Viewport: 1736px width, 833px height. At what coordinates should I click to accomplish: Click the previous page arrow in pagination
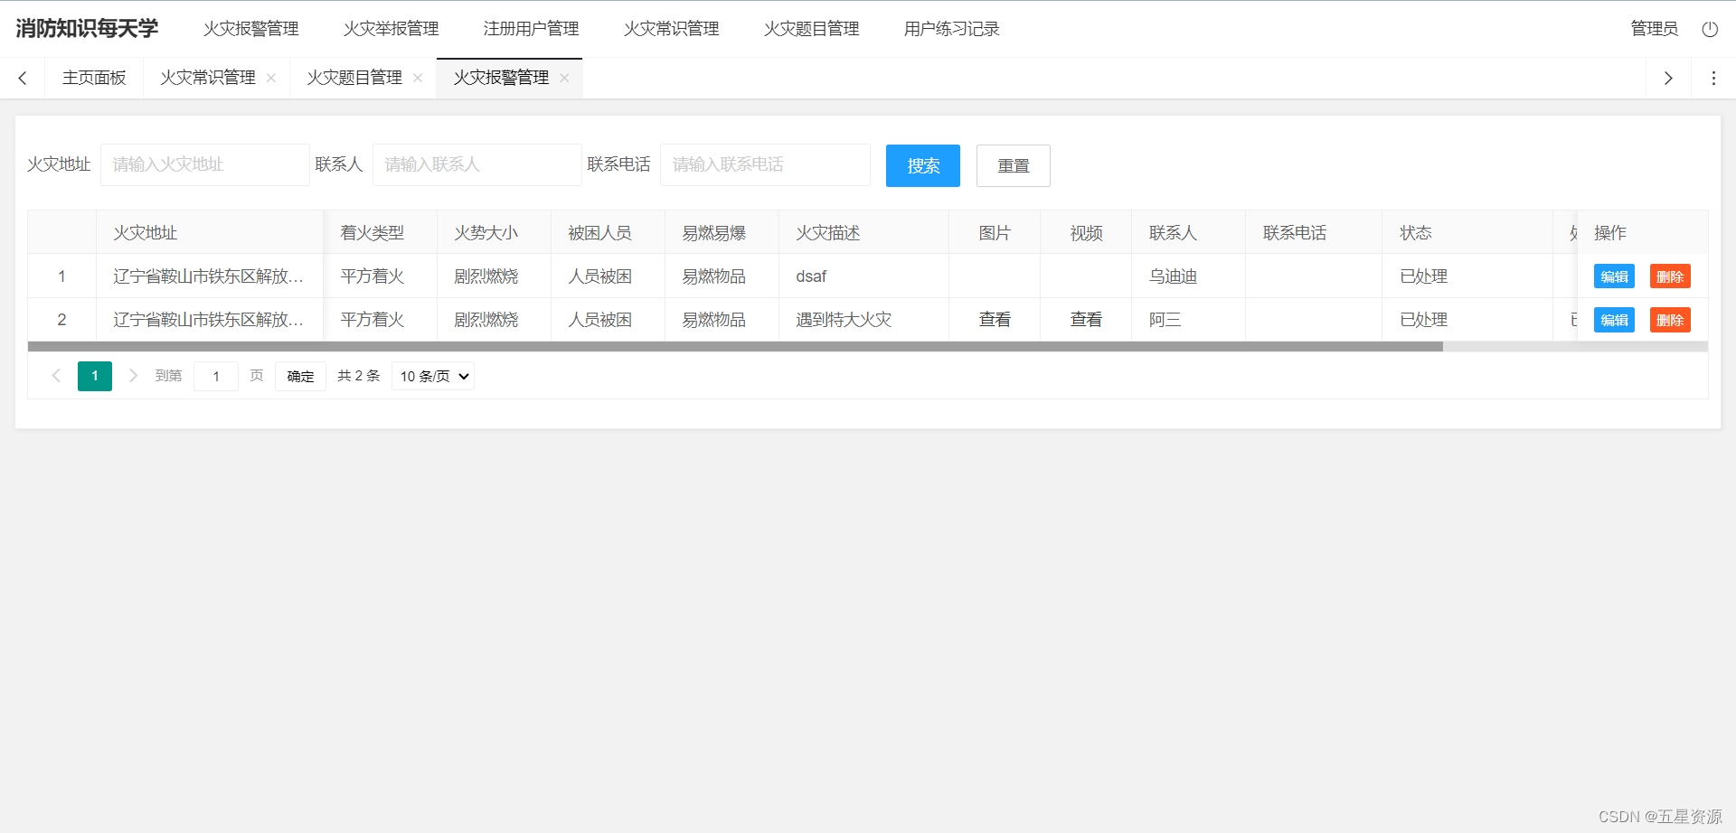tap(56, 376)
